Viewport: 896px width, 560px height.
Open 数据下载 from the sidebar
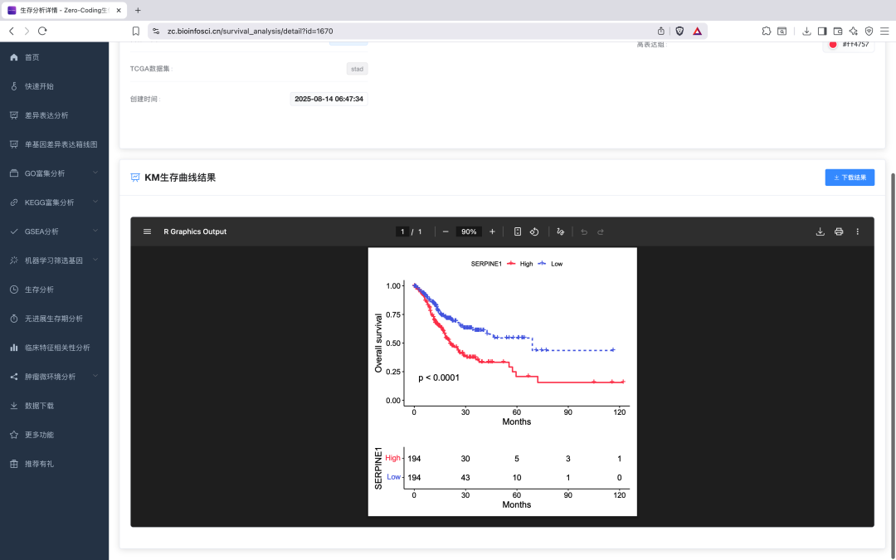[39, 406]
